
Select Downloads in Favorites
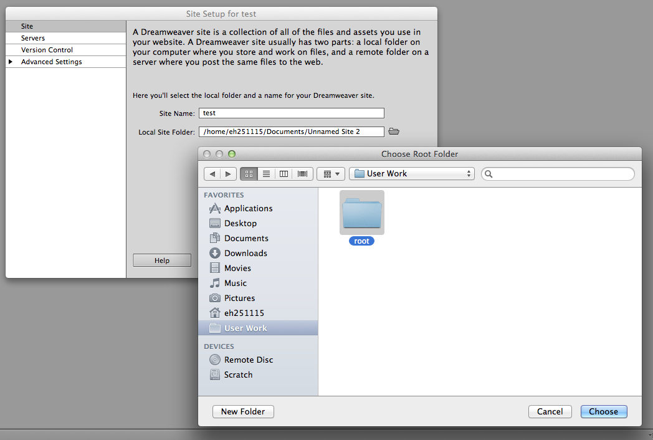point(258,253)
